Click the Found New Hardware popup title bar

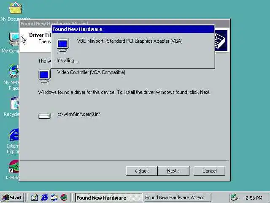point(132,29)
